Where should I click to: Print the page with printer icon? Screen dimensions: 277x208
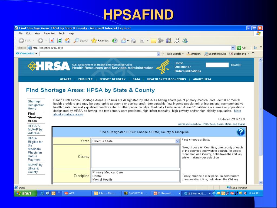point(133,41)
